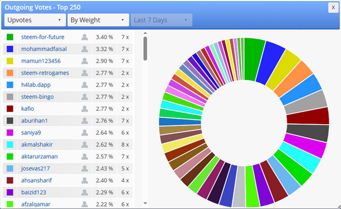Open akmalshakir account link
Screen dimensions: 341x209
tap(37, 144)
